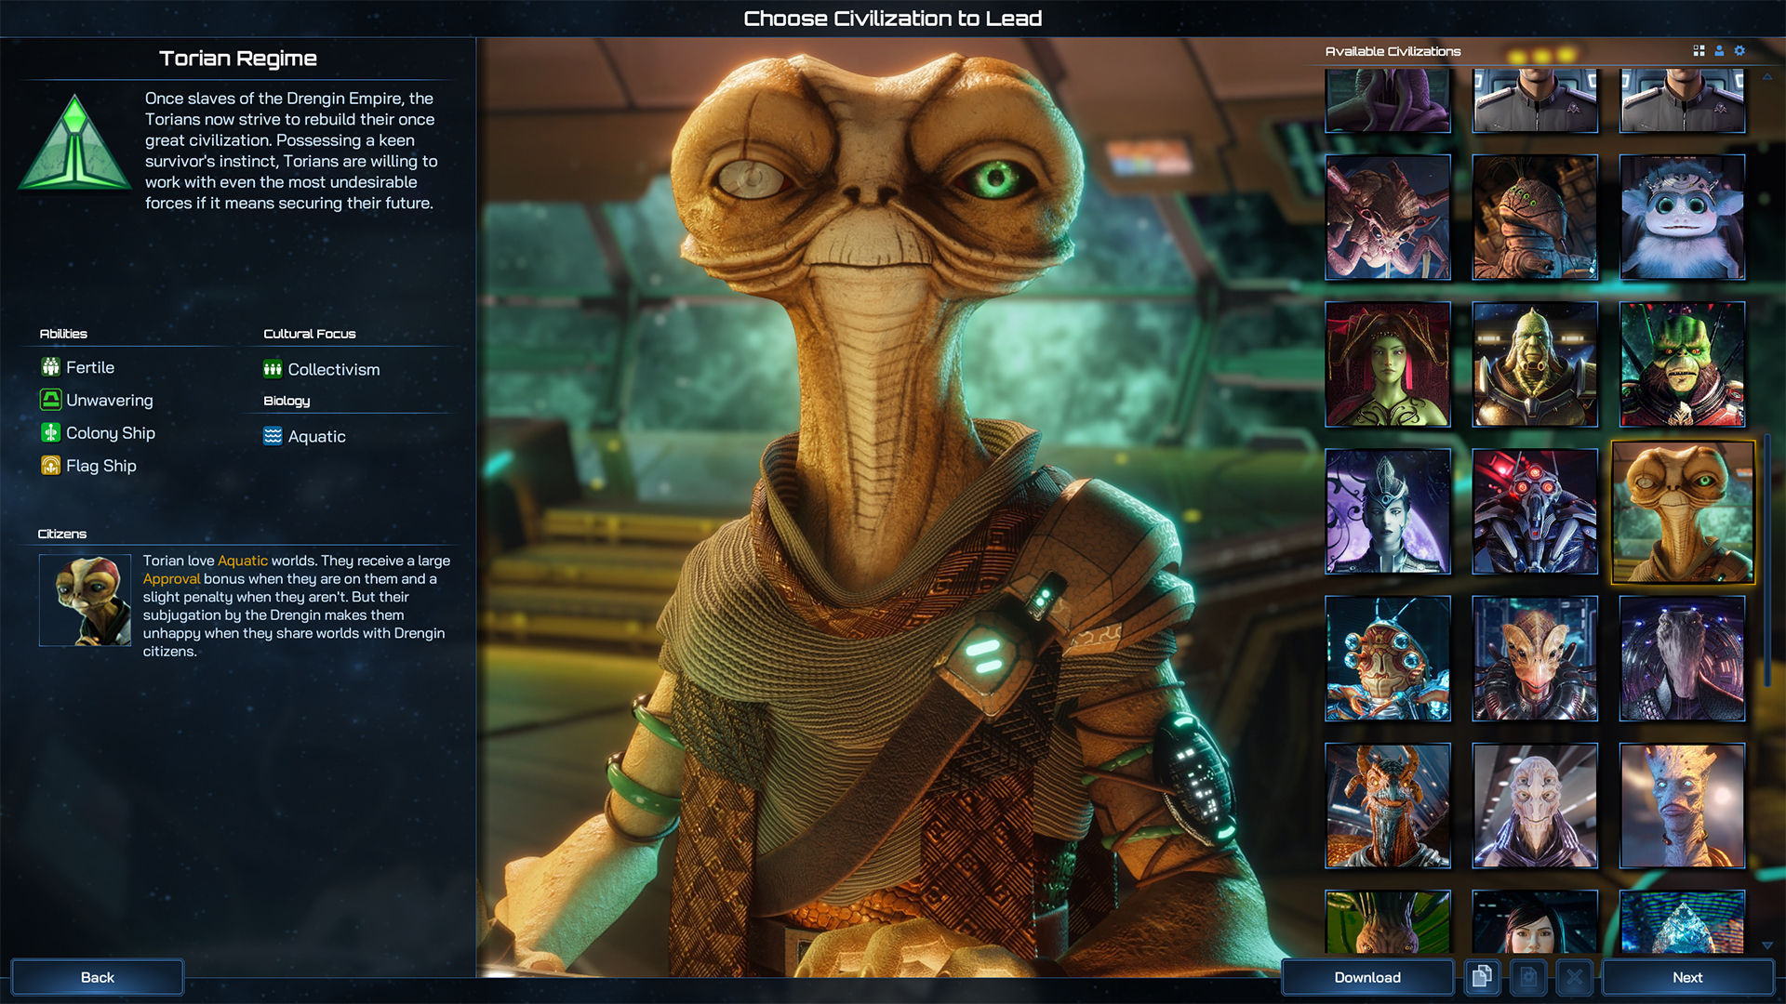Image resolution: width=1786 pixels, height=1004 pixels.
Task: Click the edit civilization file icon
Action: 1528,977
